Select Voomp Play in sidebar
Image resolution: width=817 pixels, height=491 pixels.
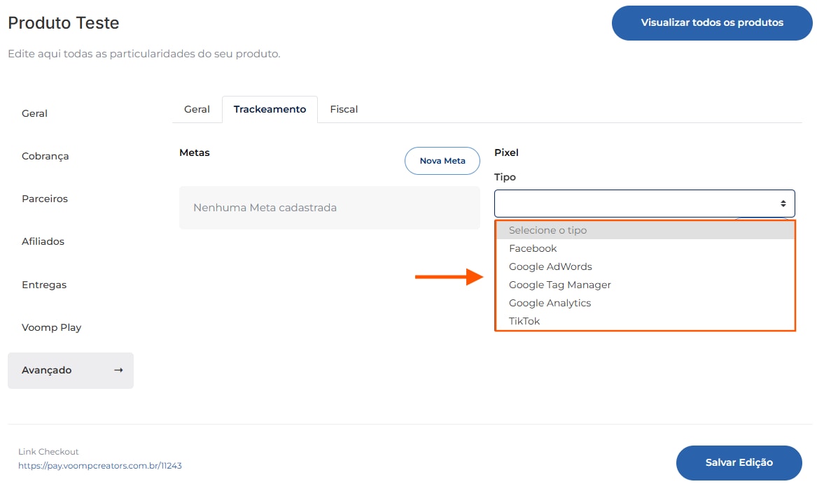coord(51,327)
